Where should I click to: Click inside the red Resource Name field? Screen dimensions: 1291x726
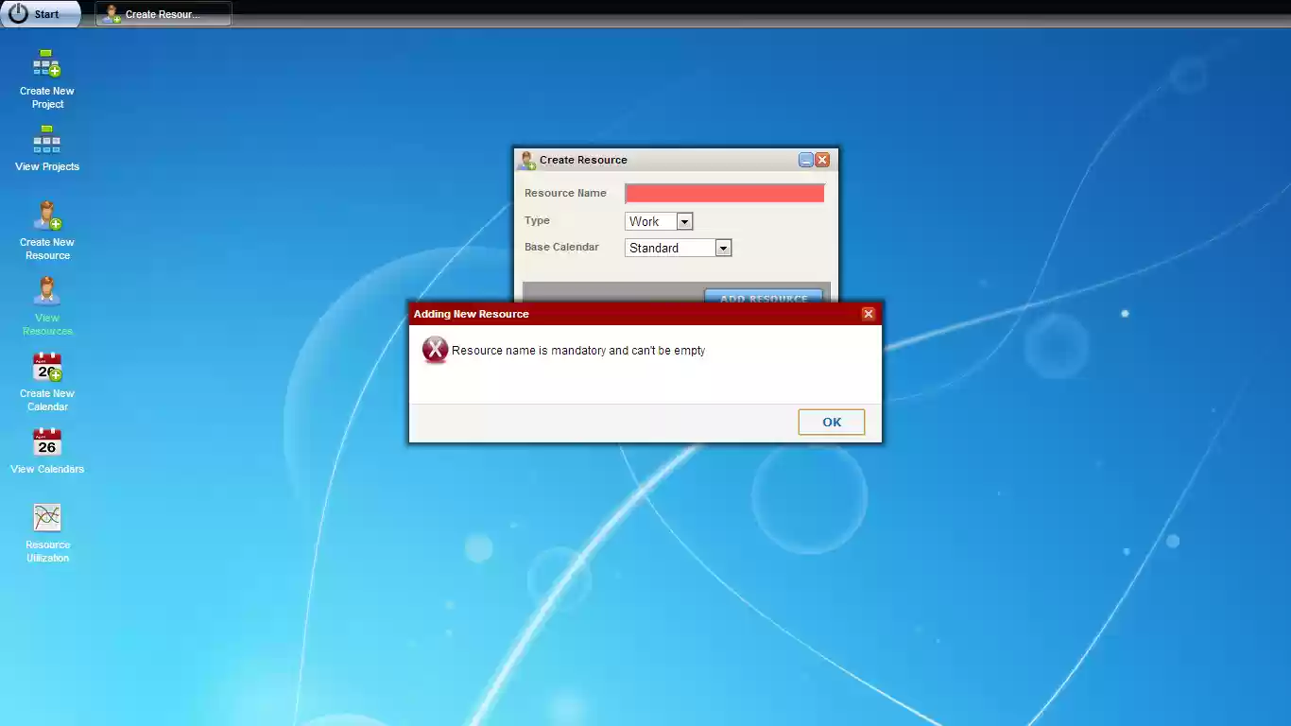point(724,192)
